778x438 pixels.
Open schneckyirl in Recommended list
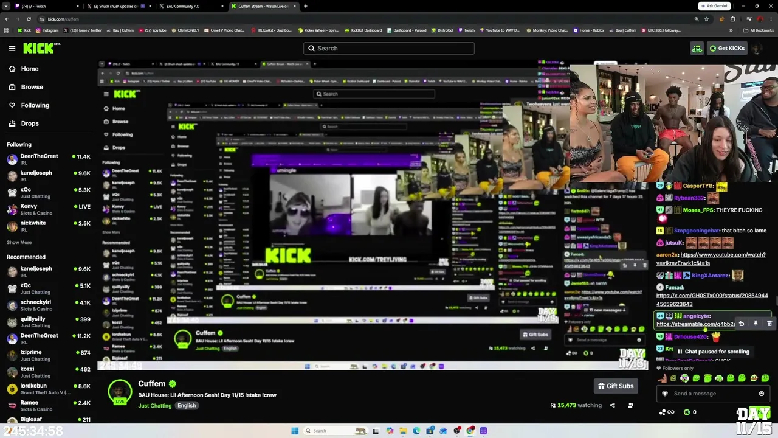[49, 305]
